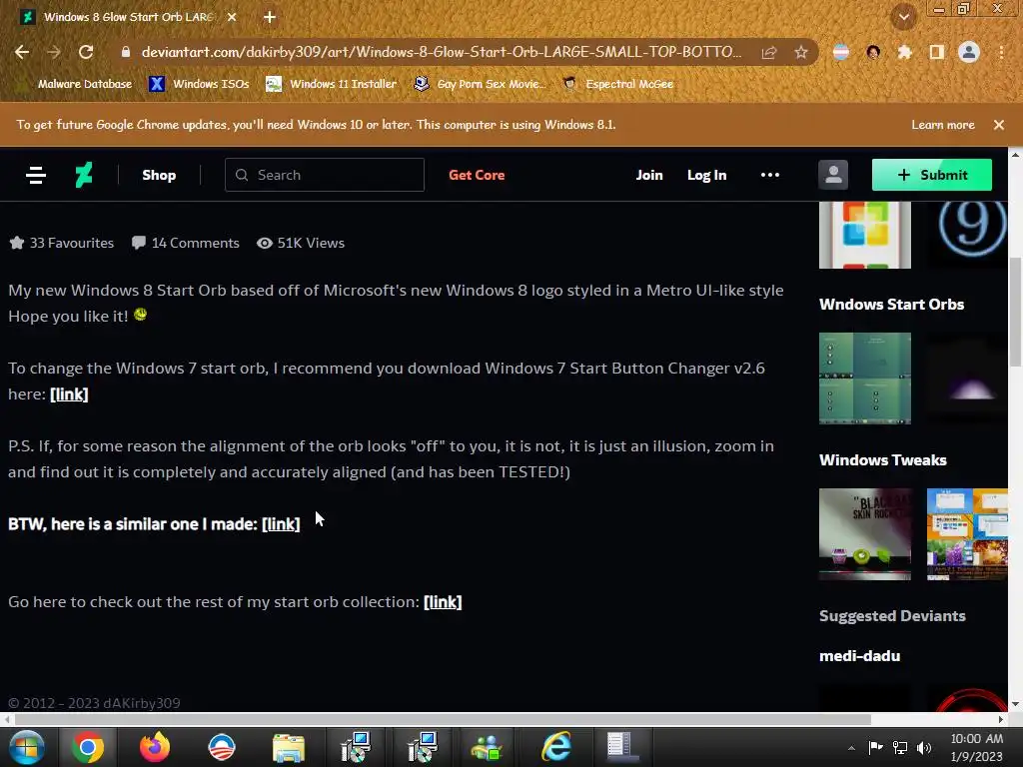Open green desktop thumbnail under Wndows Start Orbs

[x=864, y=379]
